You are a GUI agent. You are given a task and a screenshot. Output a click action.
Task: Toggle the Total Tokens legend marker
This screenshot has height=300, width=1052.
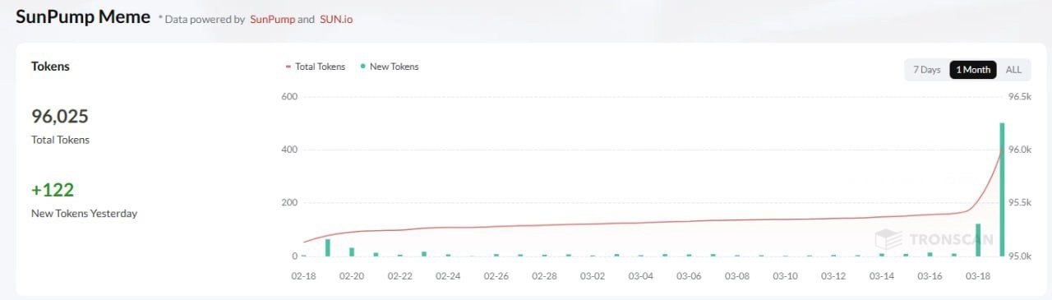coord(288,67)
